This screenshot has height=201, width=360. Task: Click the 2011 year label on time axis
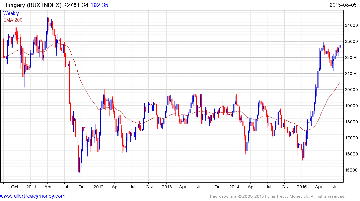tap(31, 187)
